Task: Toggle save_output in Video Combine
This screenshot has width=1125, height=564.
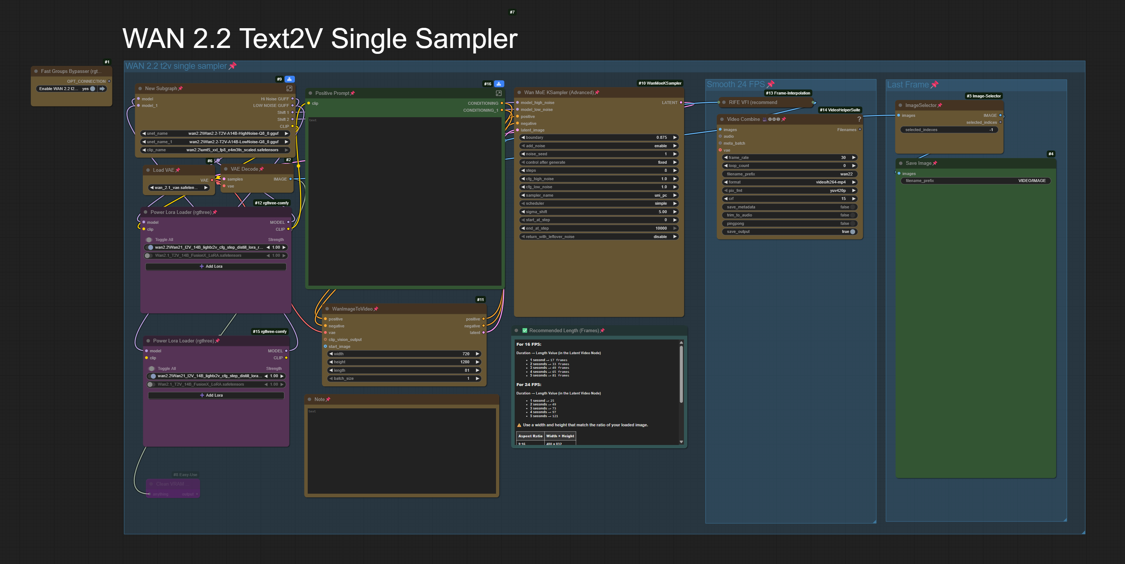Action: pos(852,232)
